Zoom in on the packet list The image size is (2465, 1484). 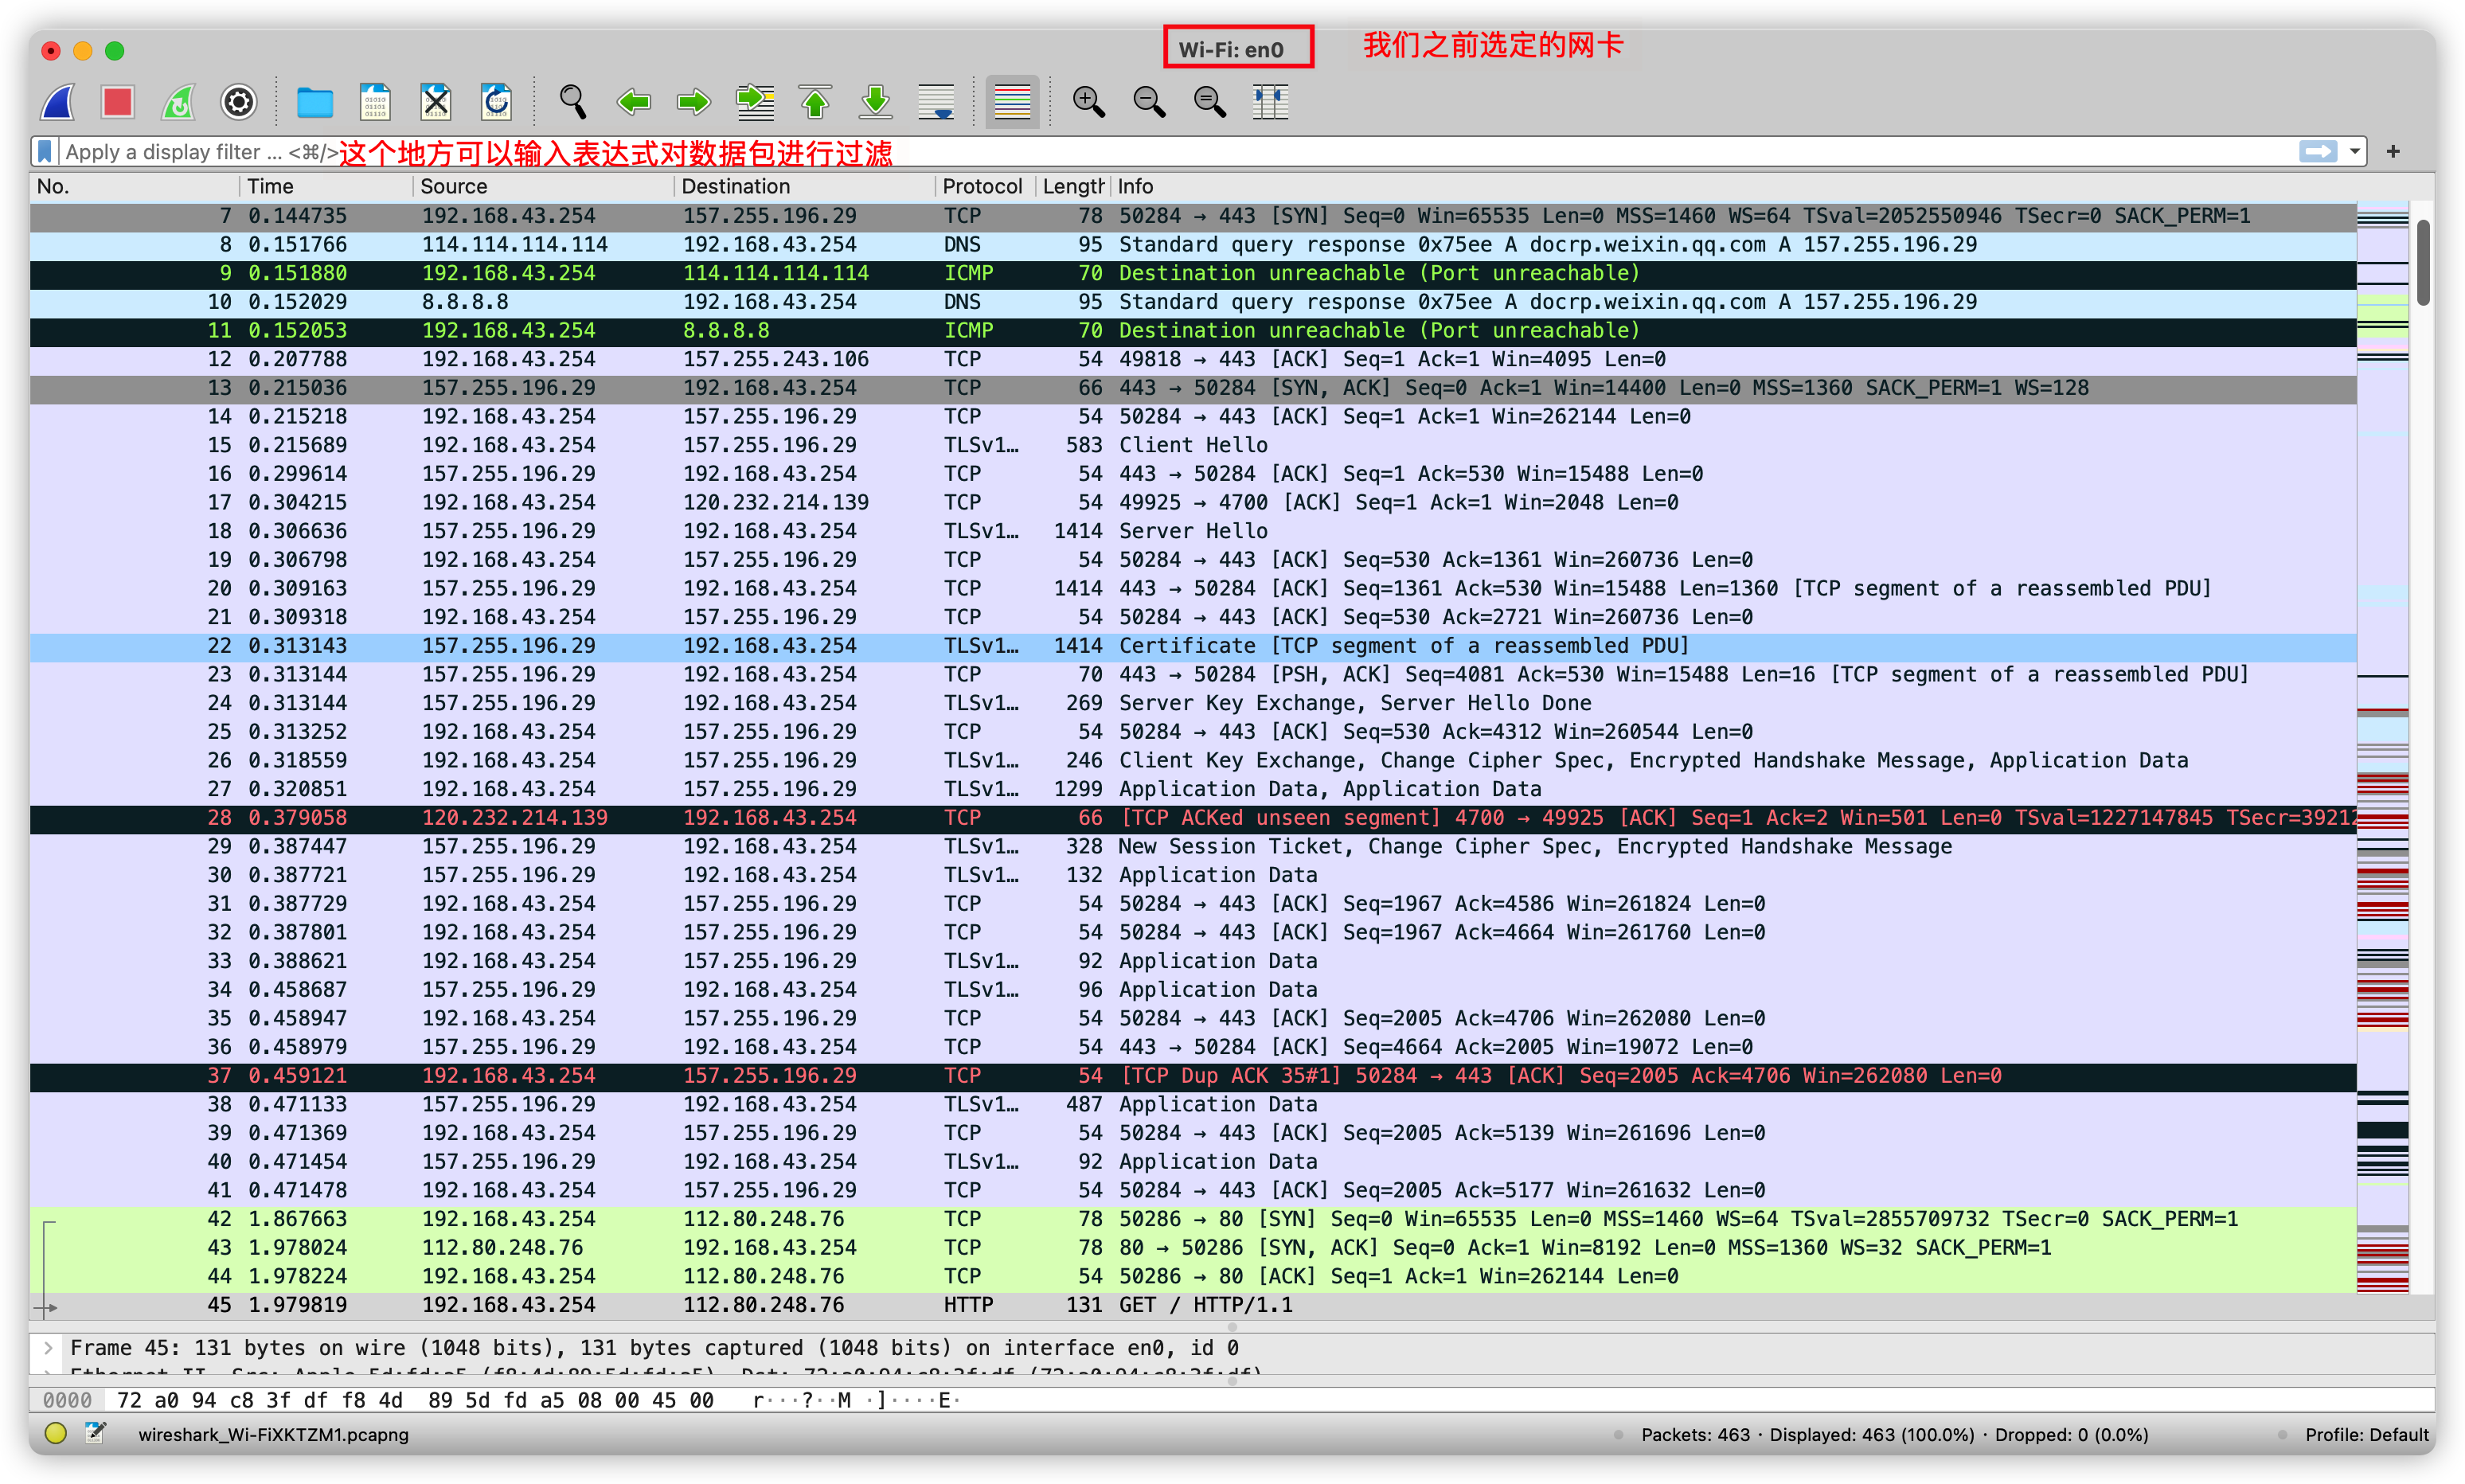[x=1089, y=101]
